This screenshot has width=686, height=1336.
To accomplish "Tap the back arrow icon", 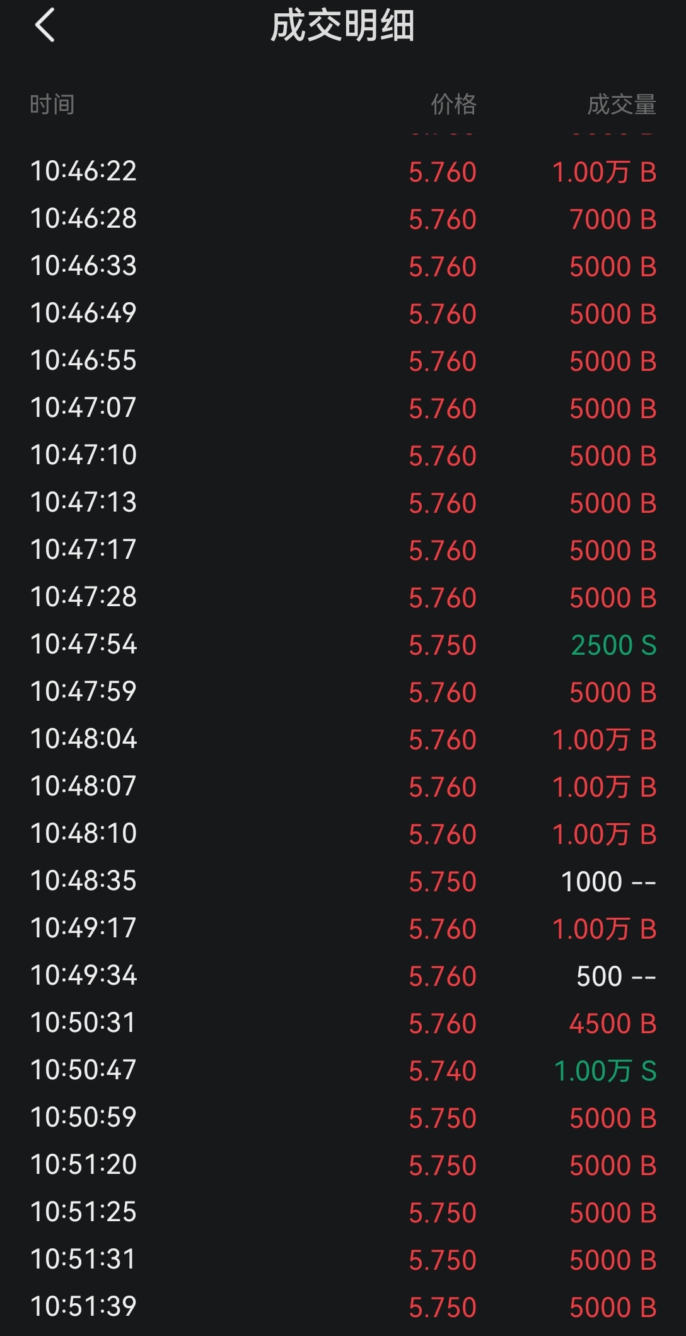I will point(45,26).
